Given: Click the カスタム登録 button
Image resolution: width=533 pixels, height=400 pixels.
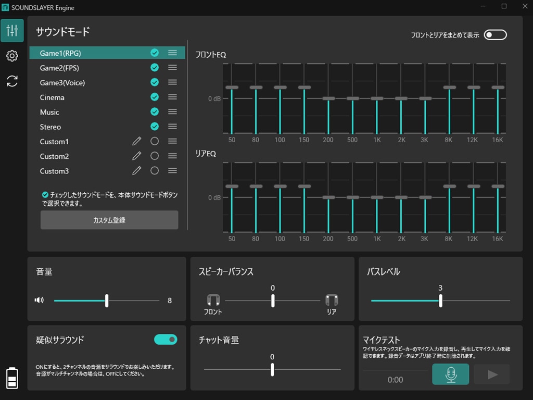Looking at the screenshot, I should coord(109,220).
